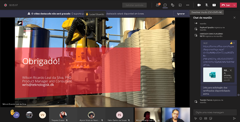This screenshot has height=122, width=240.
Task: Click the Chat de reunião heading
Action: coord(203,18)
